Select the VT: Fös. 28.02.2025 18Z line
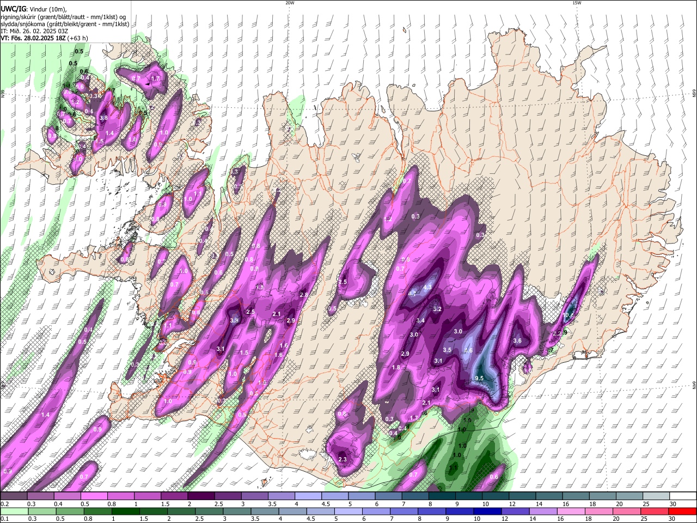697x523 pixels. point(44,38)
